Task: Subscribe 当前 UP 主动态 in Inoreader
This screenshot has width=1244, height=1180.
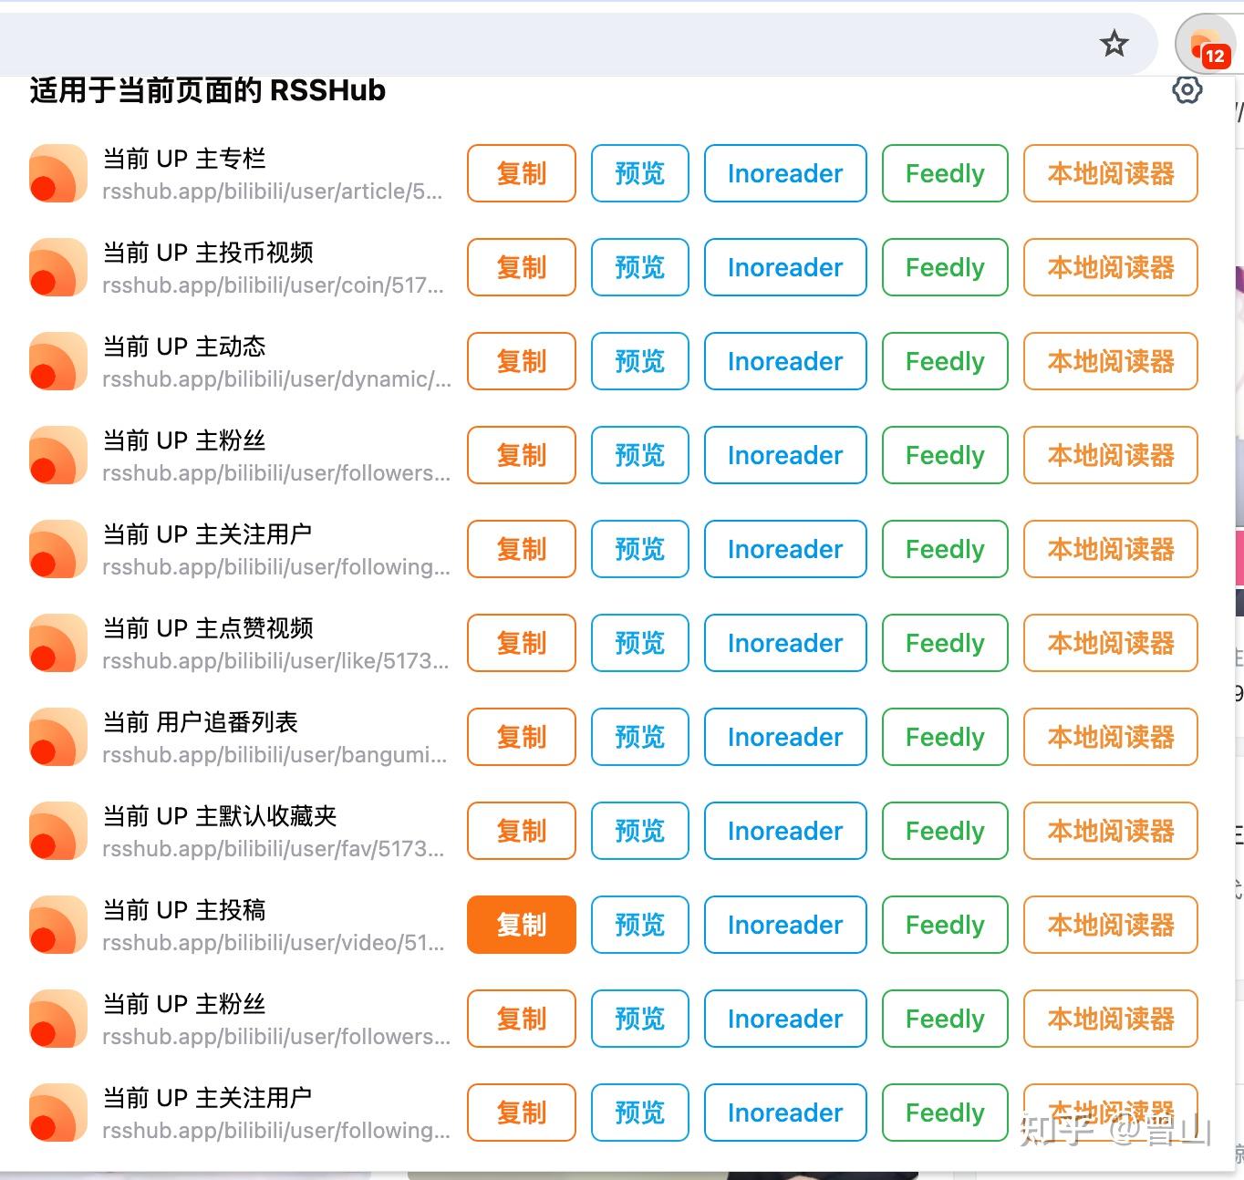Action: [785, 361]
